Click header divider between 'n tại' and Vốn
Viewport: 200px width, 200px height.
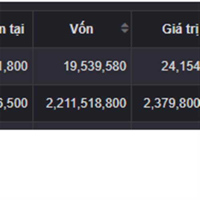coord(33,29)
